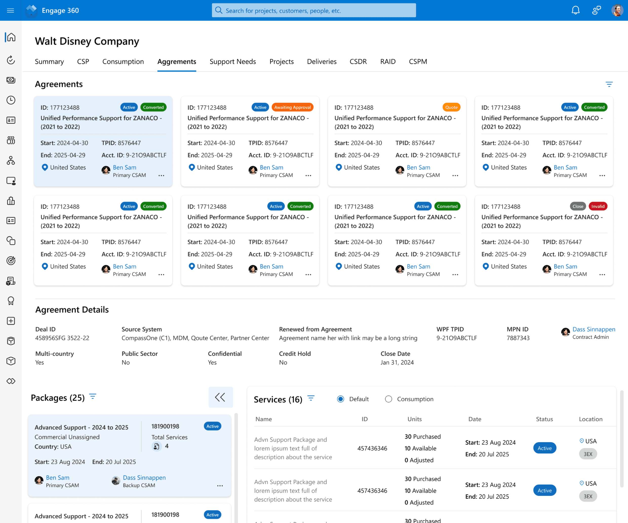Open more options on Close Invalid agreement card

[602, 275]
